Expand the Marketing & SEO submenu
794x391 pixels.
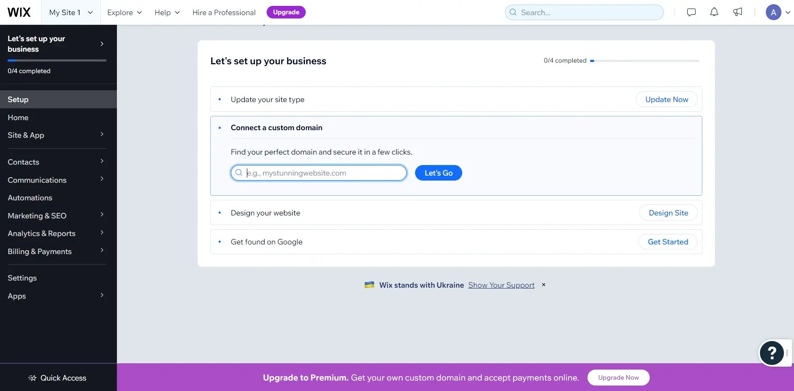[x=102, y=215]
